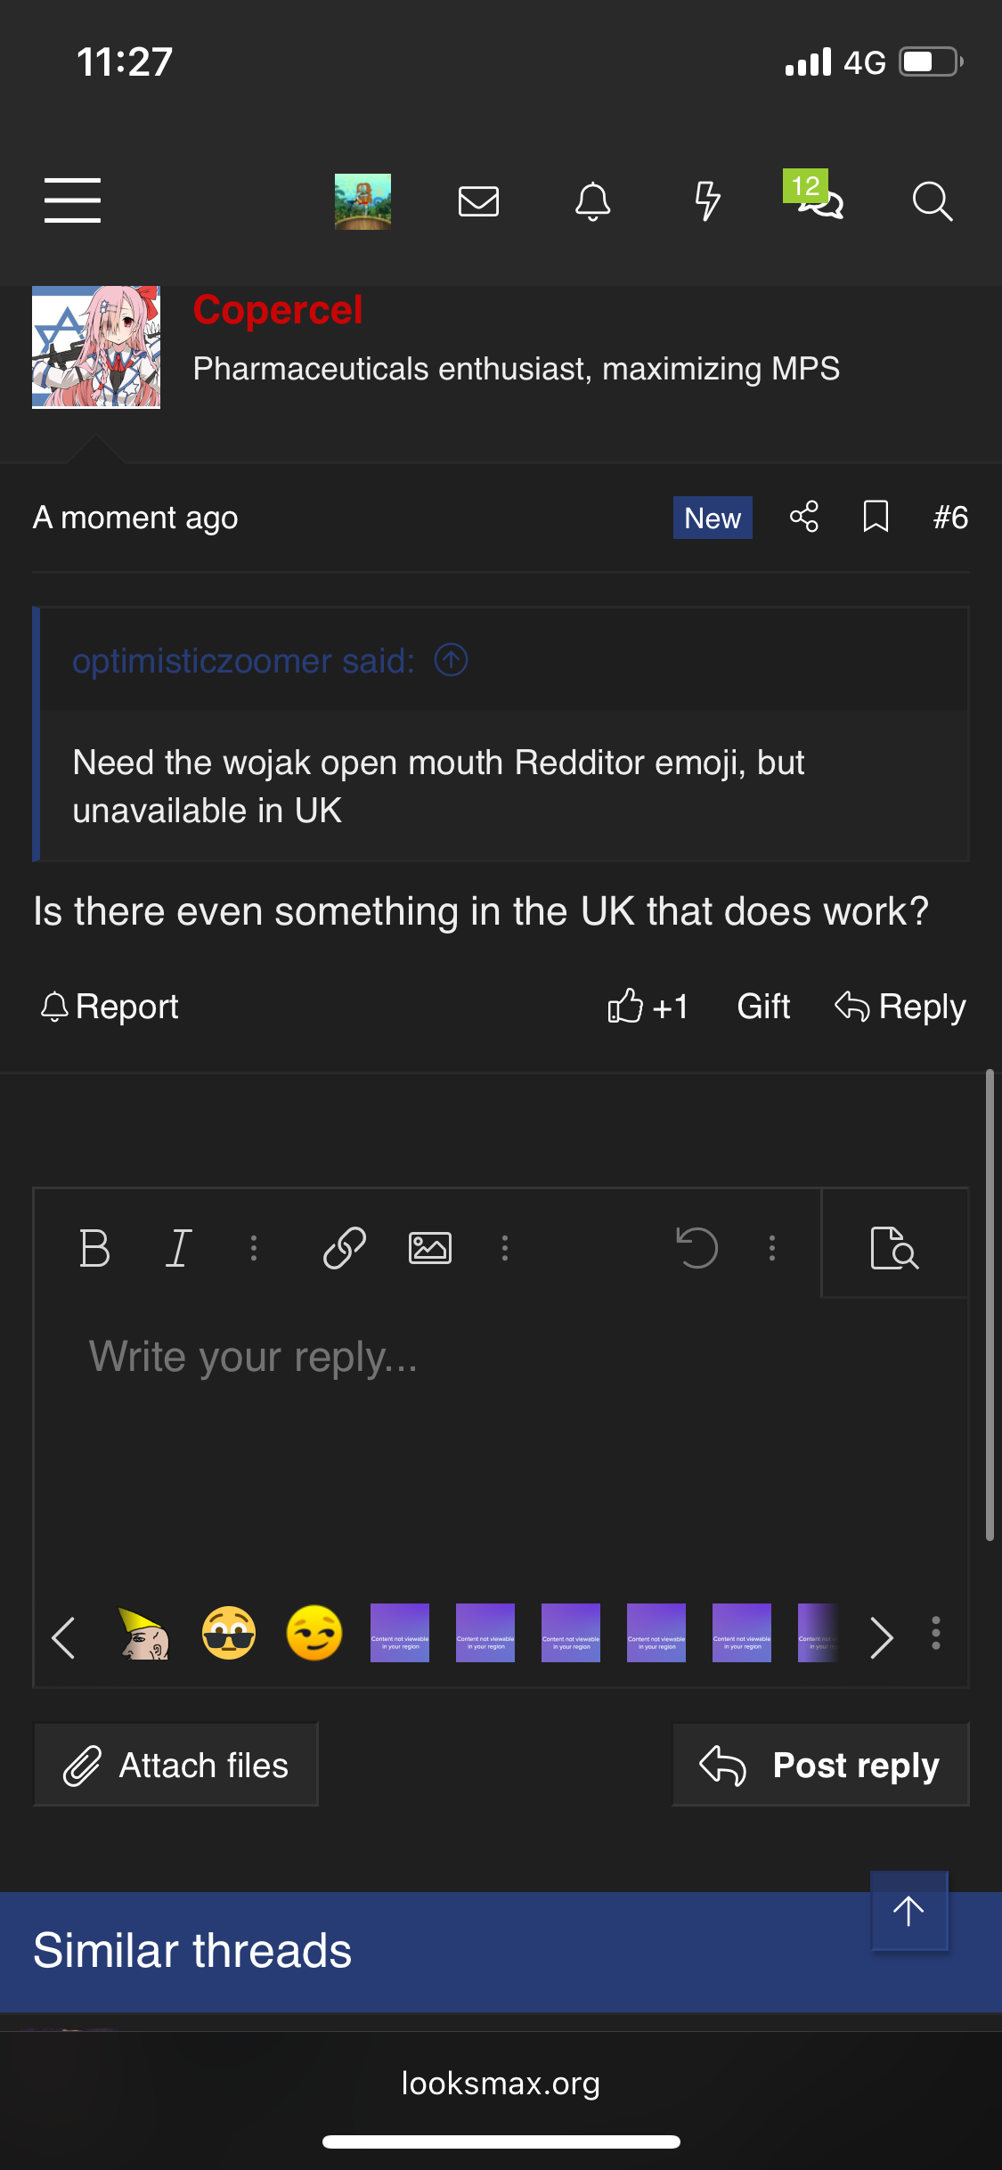Insert an image in the reply
Image resolution: width=1002 pixels, height=2170 pixels.
(x=429, y=1247)
